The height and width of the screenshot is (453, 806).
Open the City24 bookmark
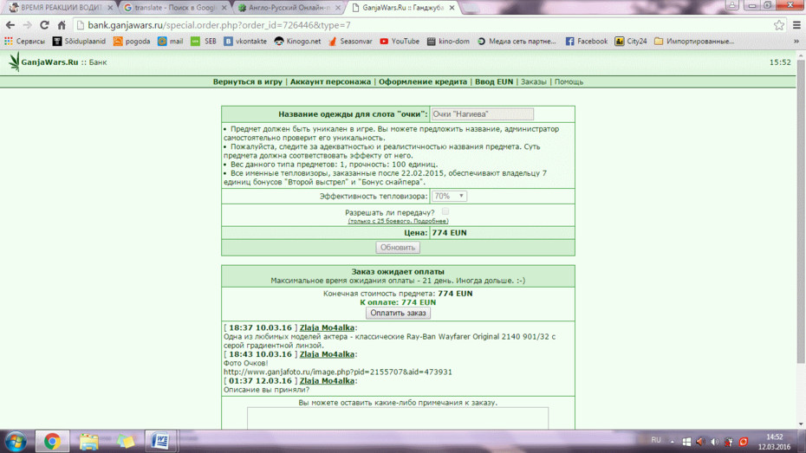631,41
